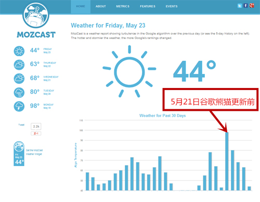The height and width of the screenshot is (202, 260).
Task: Click the 110 y-axis value
Action: 81,120
